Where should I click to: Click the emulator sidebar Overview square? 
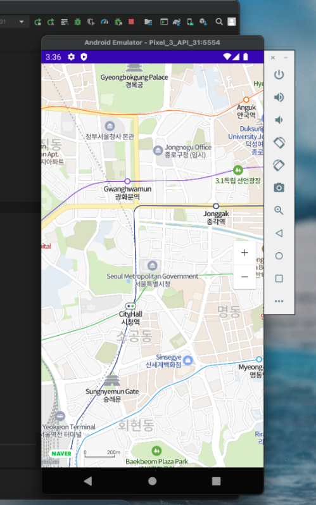tap(279, 279)
